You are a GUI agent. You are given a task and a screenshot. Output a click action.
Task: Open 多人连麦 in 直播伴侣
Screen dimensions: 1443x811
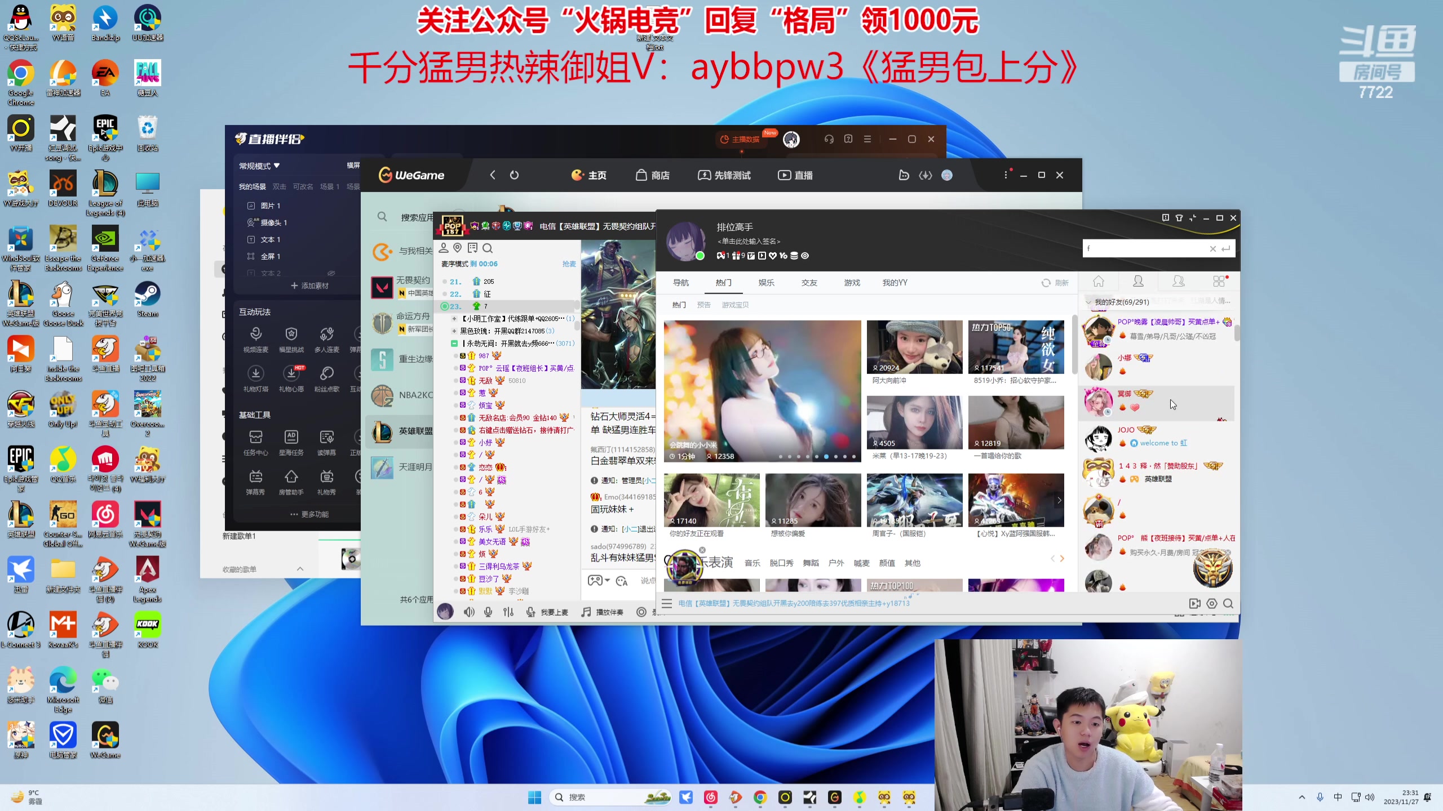[x=327, y=340]
